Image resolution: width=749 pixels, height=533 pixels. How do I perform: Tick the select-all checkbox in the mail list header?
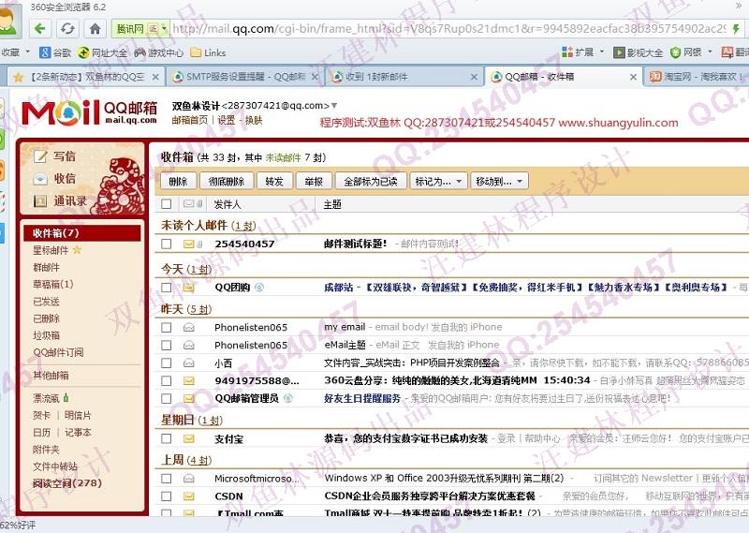[x=167, y=203]
